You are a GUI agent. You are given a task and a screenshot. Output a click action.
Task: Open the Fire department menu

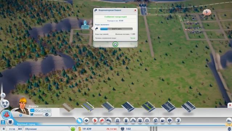point(133,120)
